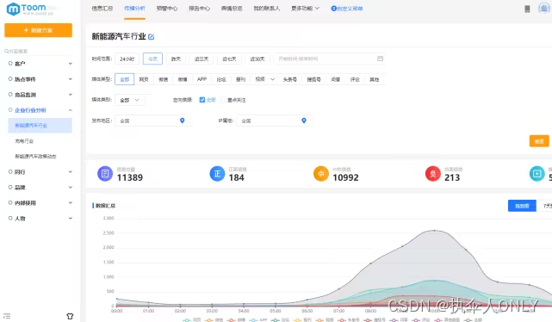552x322 pixels.
Task: Click the start-end date range input
Action: 329,59
